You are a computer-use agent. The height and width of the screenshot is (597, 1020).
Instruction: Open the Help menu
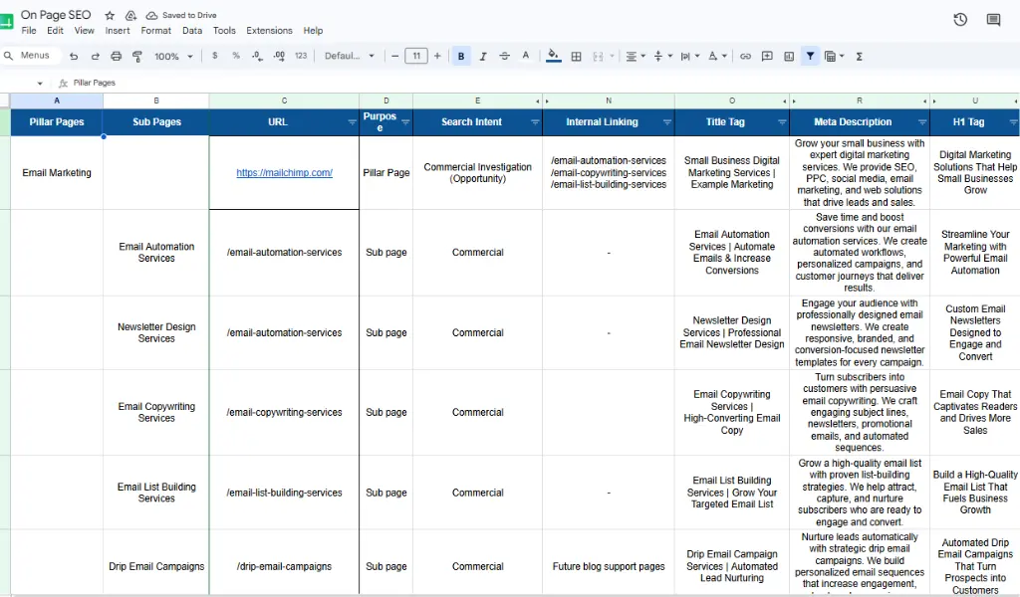(313, 31)
